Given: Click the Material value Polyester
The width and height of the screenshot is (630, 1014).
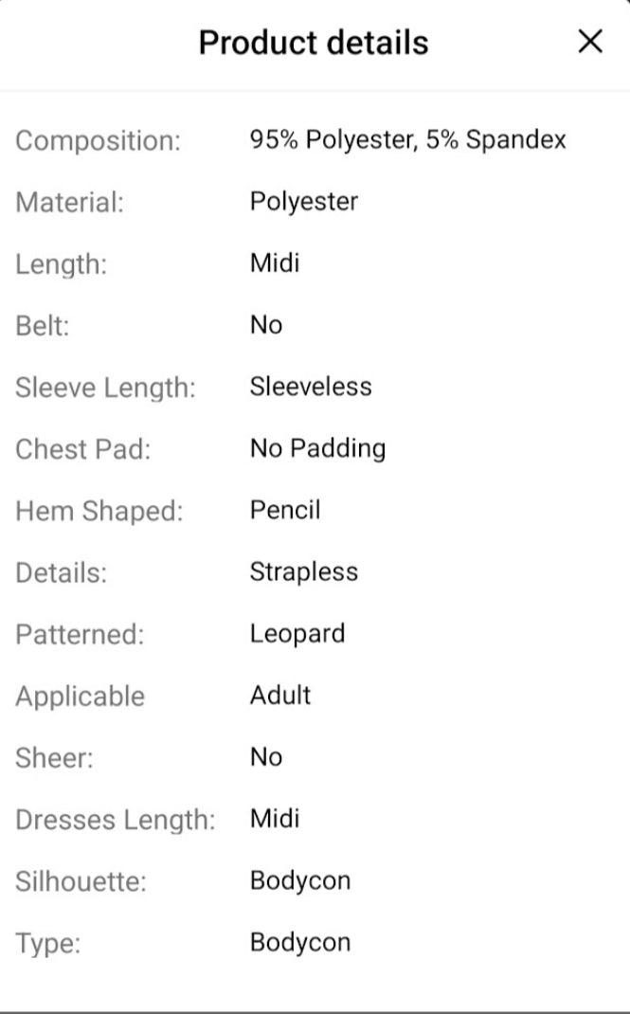Looking at the screenshot, I should [304, 202].
